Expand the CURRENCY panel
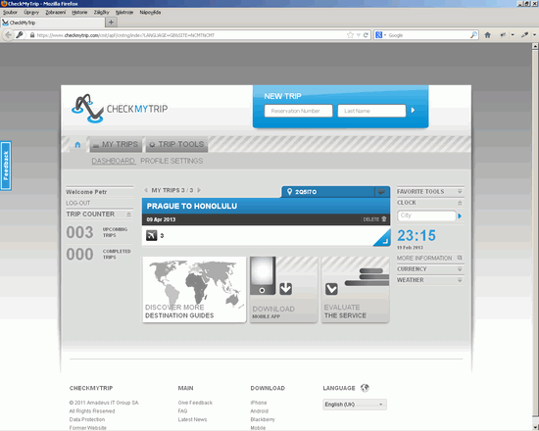Image resolution: width=539 pixels, height=431 pixels. (460, 269)
